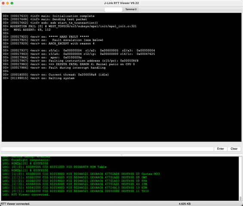Click the status bar 'RTT Viewer connected.' text

point(15,204)
